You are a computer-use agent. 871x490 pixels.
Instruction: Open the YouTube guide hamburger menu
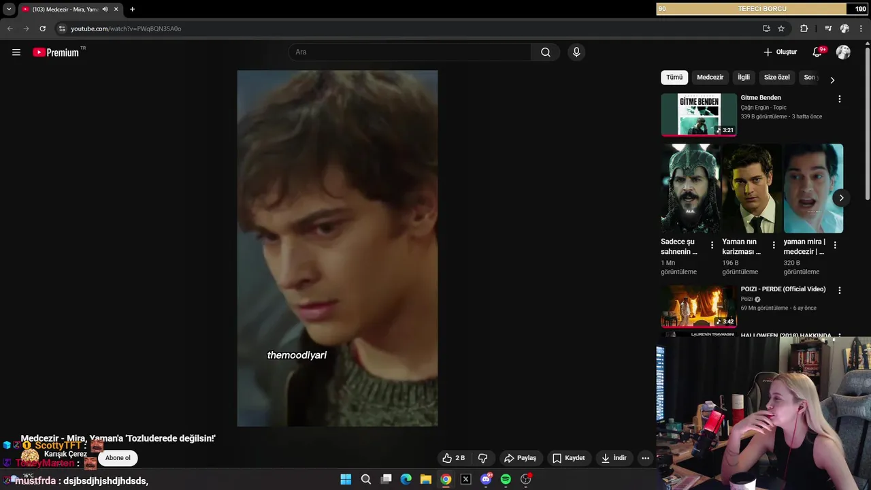[x=16, y=52]
